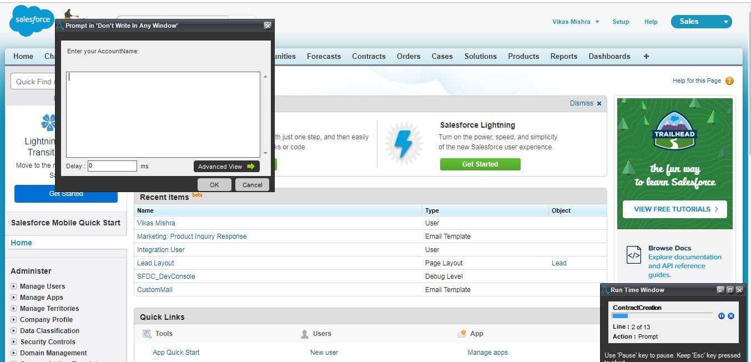Click OK in the Prompt dialog
This screenshot has width=751, height=362.
click(214, 185)
